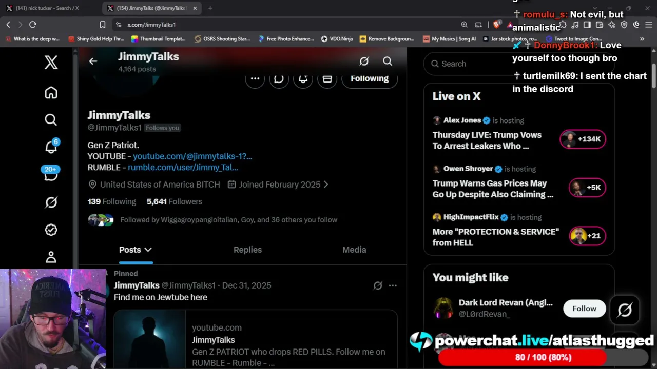Switch to the Replies tab

(x=247, y=250)
